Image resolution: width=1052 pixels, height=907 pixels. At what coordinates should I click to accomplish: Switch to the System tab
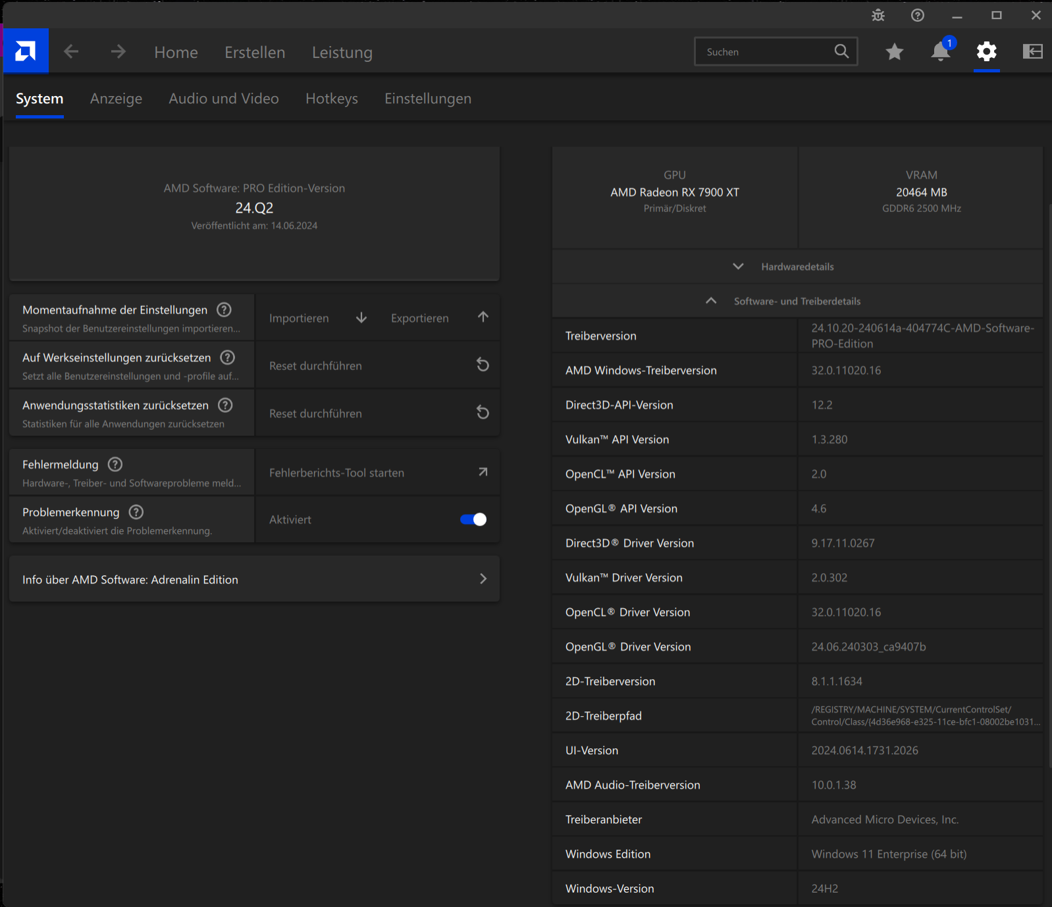[39, 99]
